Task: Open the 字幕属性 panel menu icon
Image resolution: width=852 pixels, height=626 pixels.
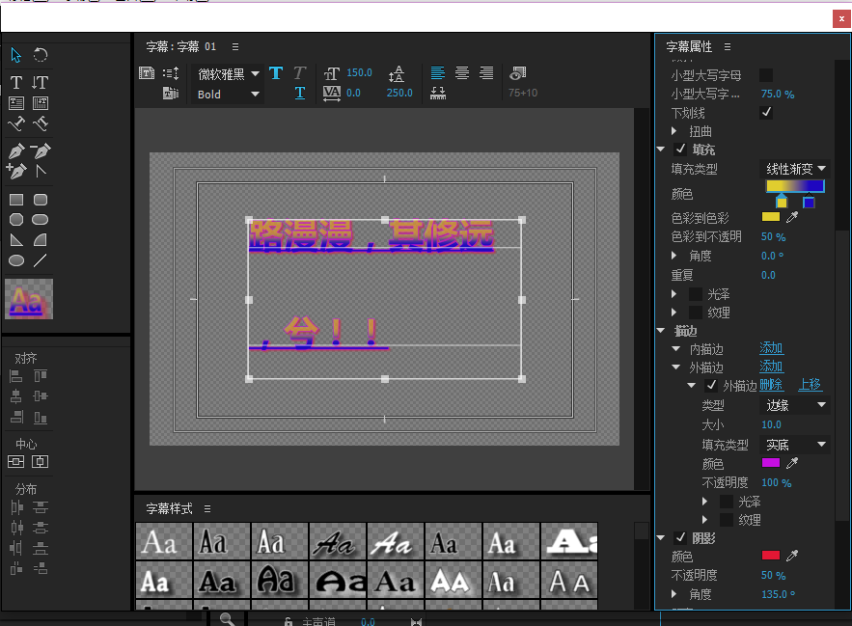Action: 727,46
